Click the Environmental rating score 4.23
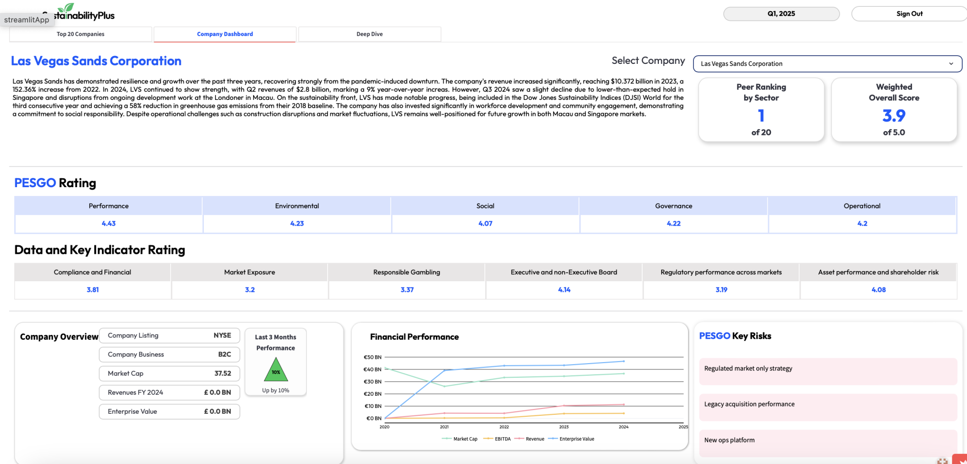The width and height of the screenshot is (967, 464). coord(296,223)
